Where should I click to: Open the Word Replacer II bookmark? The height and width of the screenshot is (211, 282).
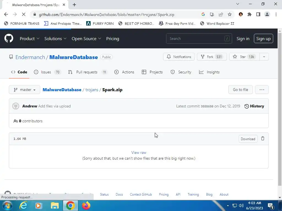[x=217, y=24]
